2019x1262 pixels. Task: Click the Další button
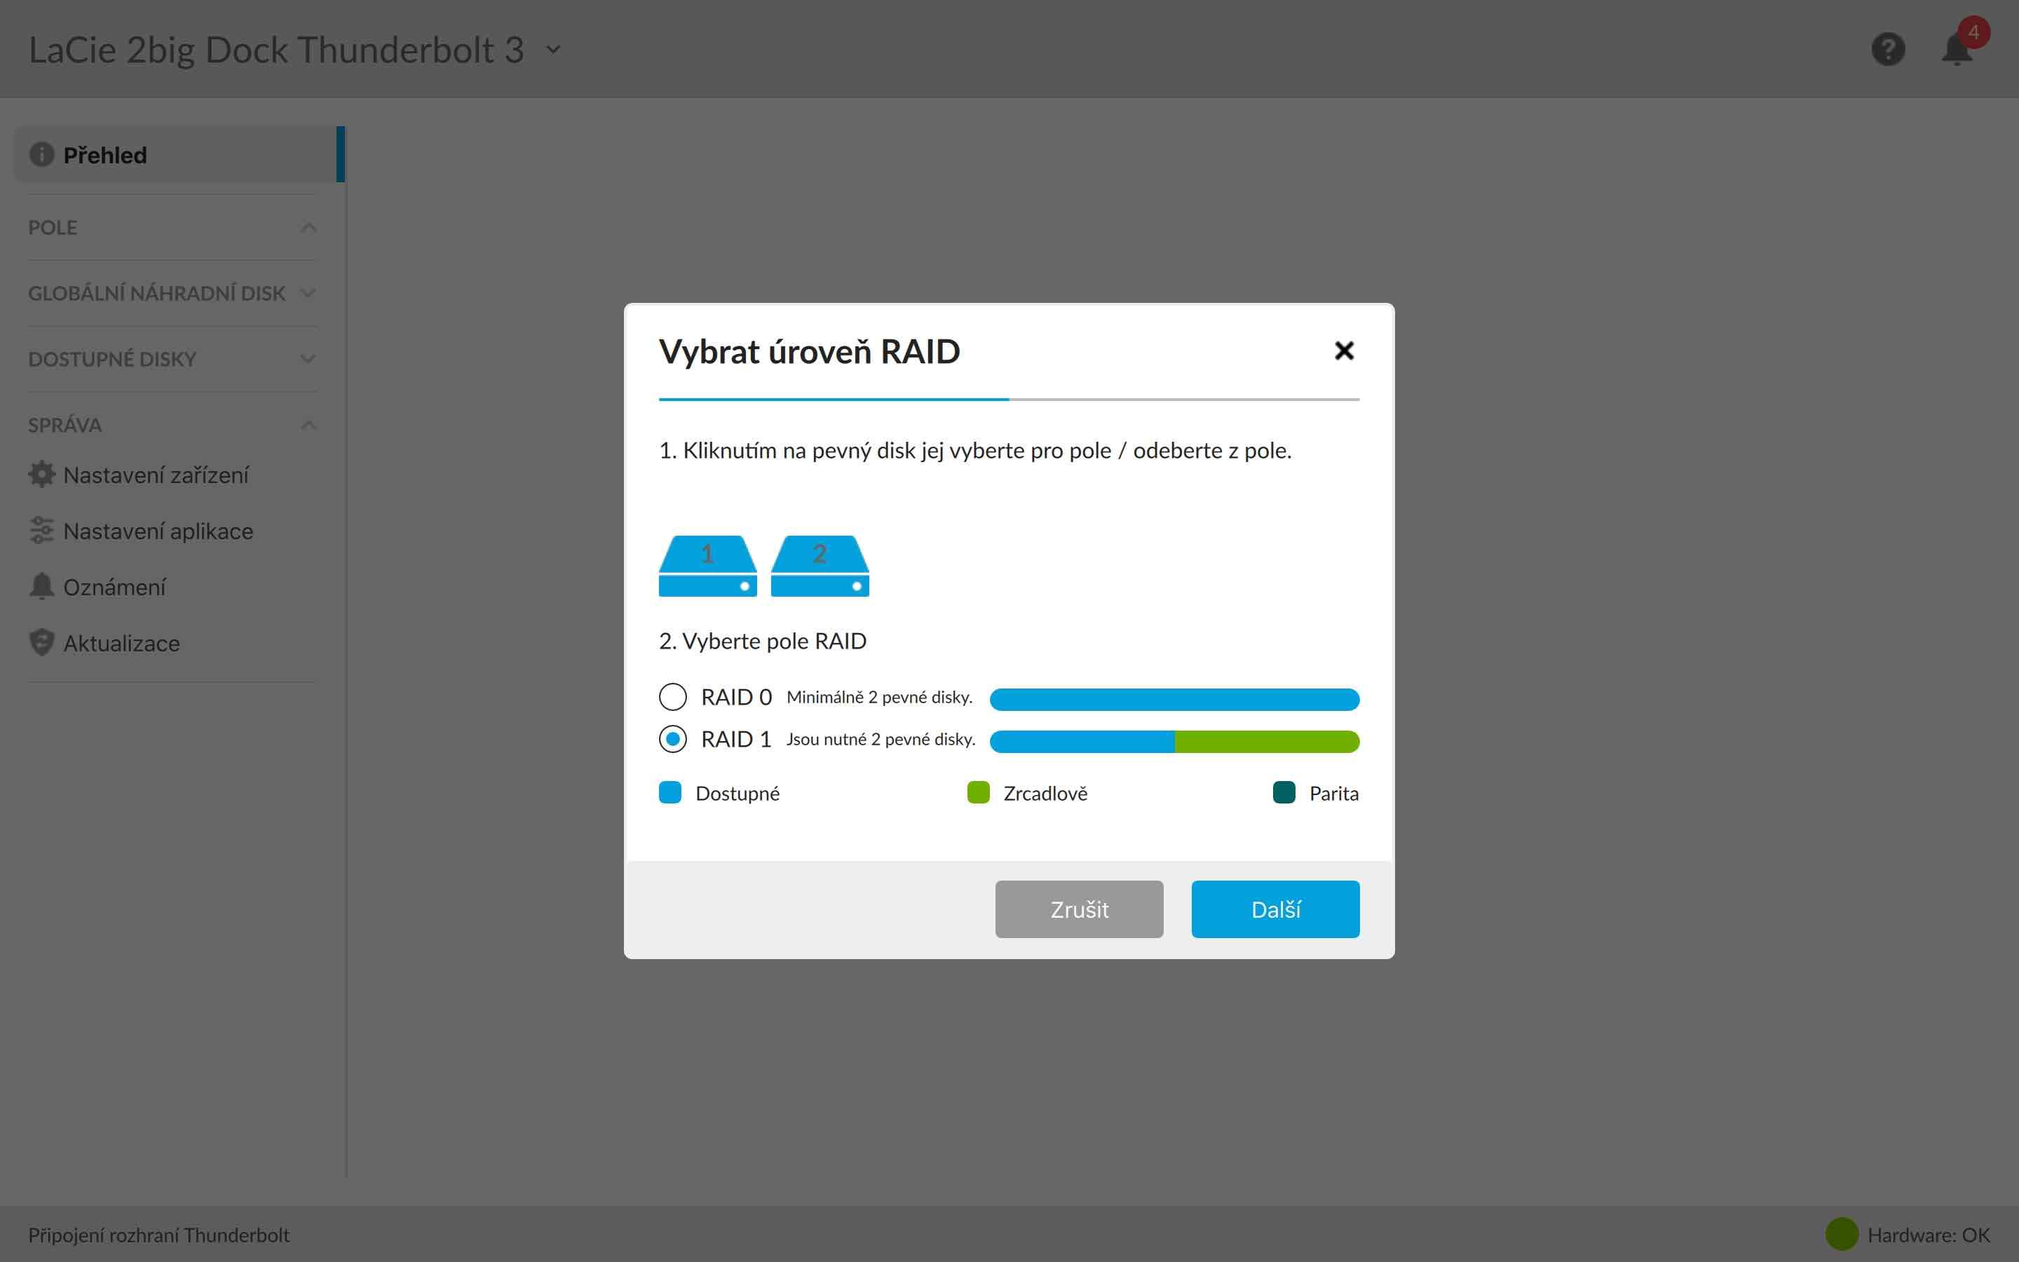(1274, 909)
